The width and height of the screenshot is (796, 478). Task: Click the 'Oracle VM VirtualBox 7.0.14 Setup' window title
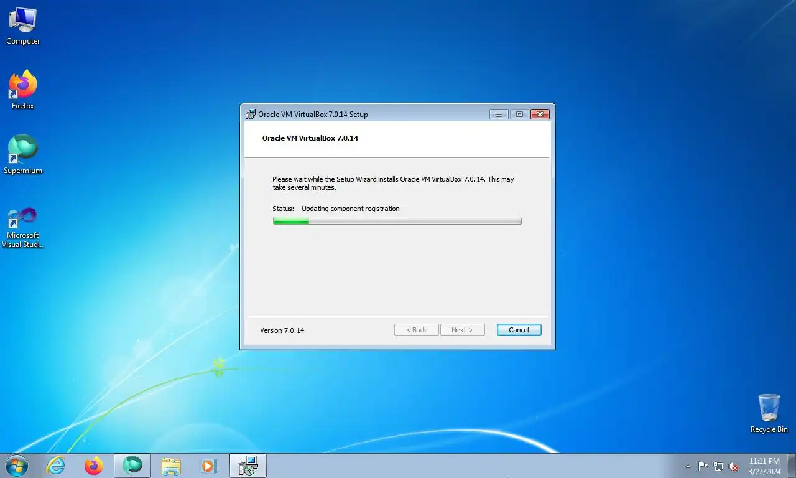[x=313, y=115]
